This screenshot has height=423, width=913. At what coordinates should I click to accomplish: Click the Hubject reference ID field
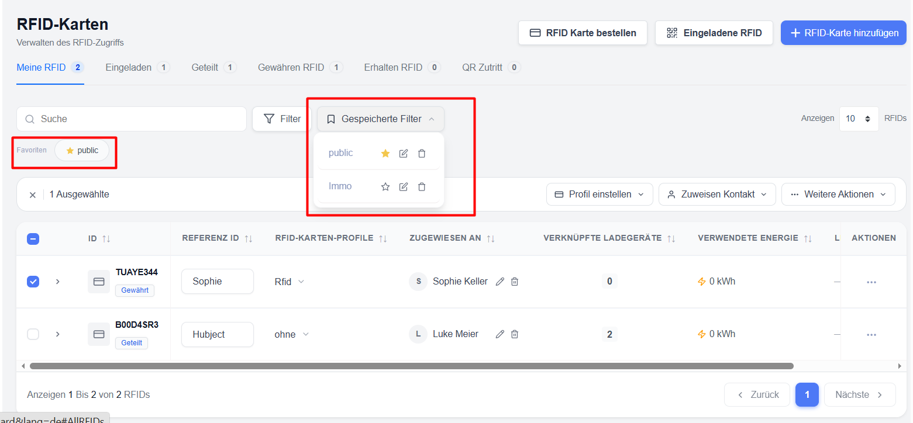[x=218, y=335]
